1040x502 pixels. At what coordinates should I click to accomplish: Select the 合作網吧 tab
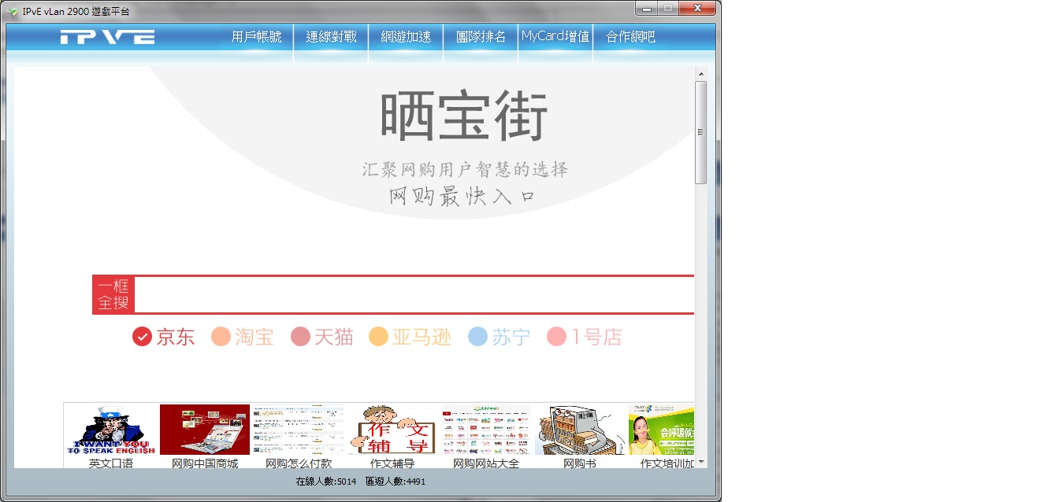(x=630, y=37)
